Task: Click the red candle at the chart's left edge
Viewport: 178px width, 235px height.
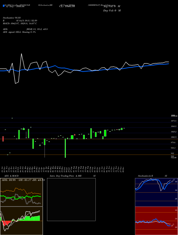Action: click(x=3, y=139)
